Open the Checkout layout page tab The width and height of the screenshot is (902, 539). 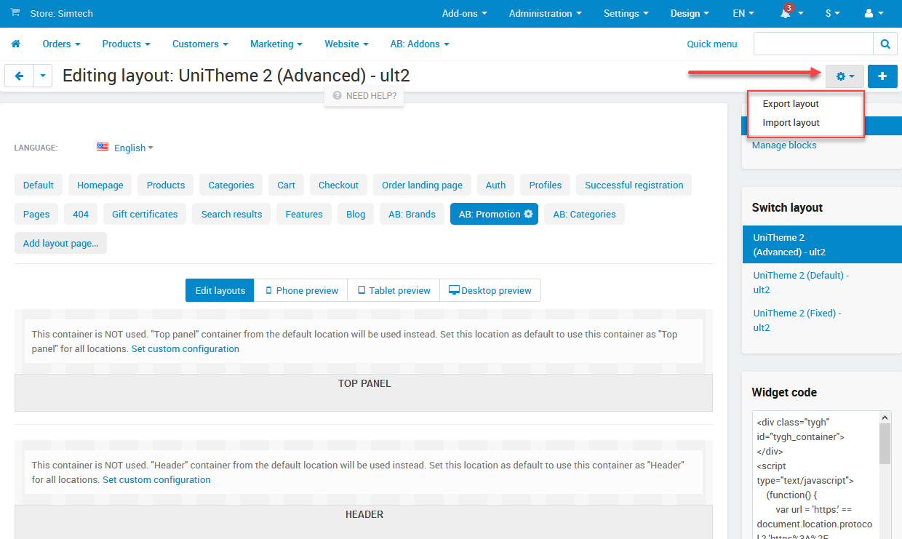tap(338, 185)
